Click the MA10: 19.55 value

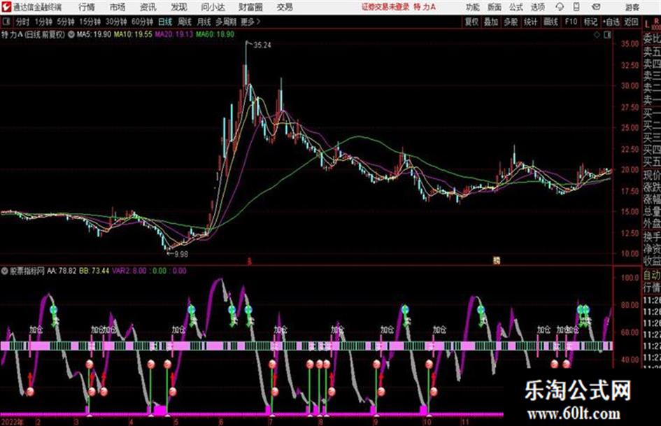pyautogui.click(x=133, y=34)
